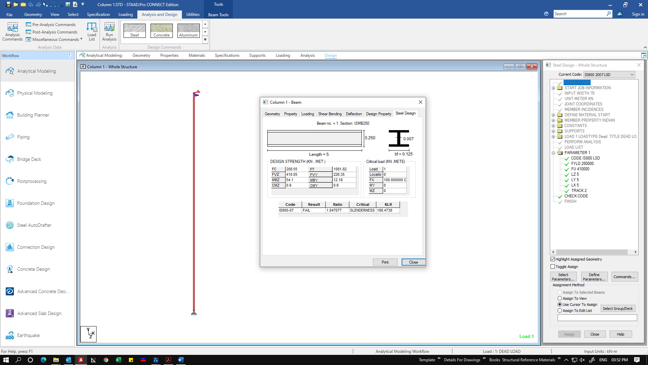Screen dimensions: 648x365
Task: Open Excel from the Windows taskbar
Action: pyautogui.click(x=118, y=360)
